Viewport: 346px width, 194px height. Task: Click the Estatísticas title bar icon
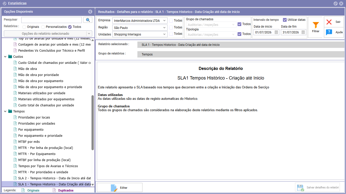4,4
